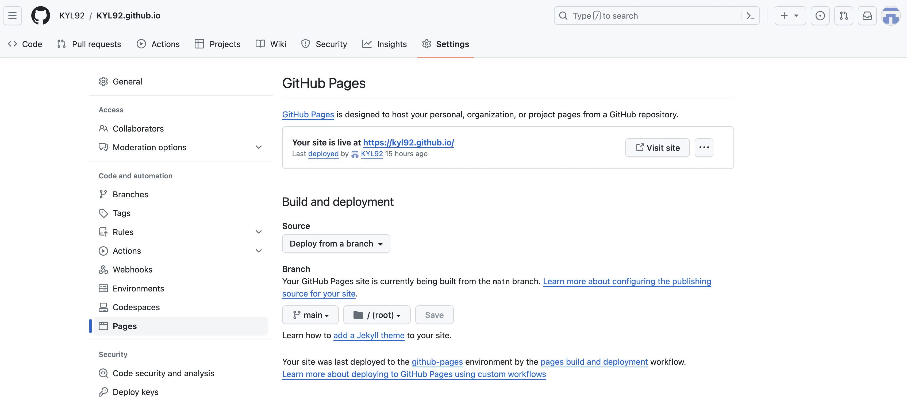Switch to the Security tab

pos(324,44)
